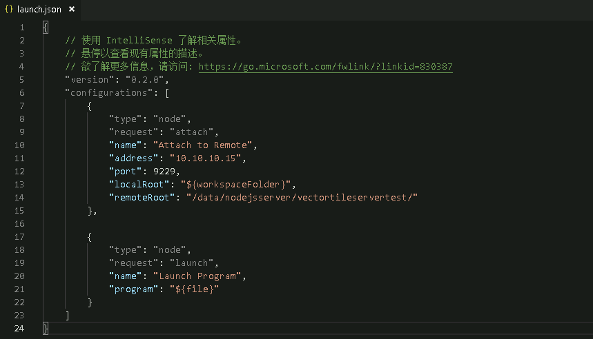Click the "address" key
The width and height of the screenshot is (593, 339).
133,158
